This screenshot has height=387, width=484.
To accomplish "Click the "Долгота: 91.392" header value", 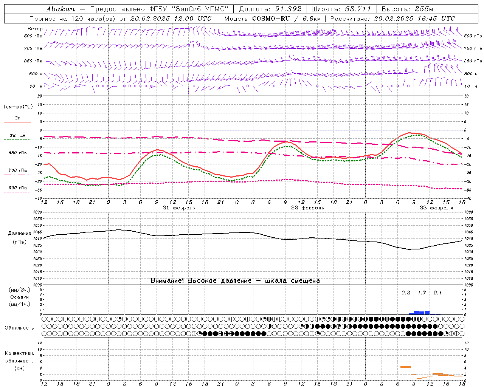I will point(270,9).
